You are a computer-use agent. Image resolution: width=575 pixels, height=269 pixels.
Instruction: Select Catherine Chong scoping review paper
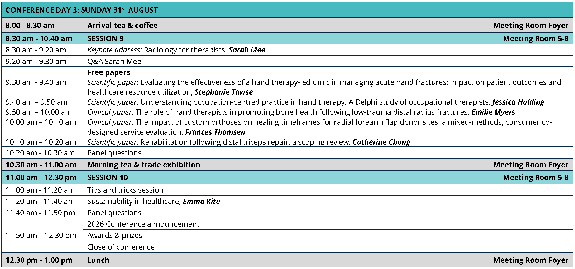(x=249, y=142)
